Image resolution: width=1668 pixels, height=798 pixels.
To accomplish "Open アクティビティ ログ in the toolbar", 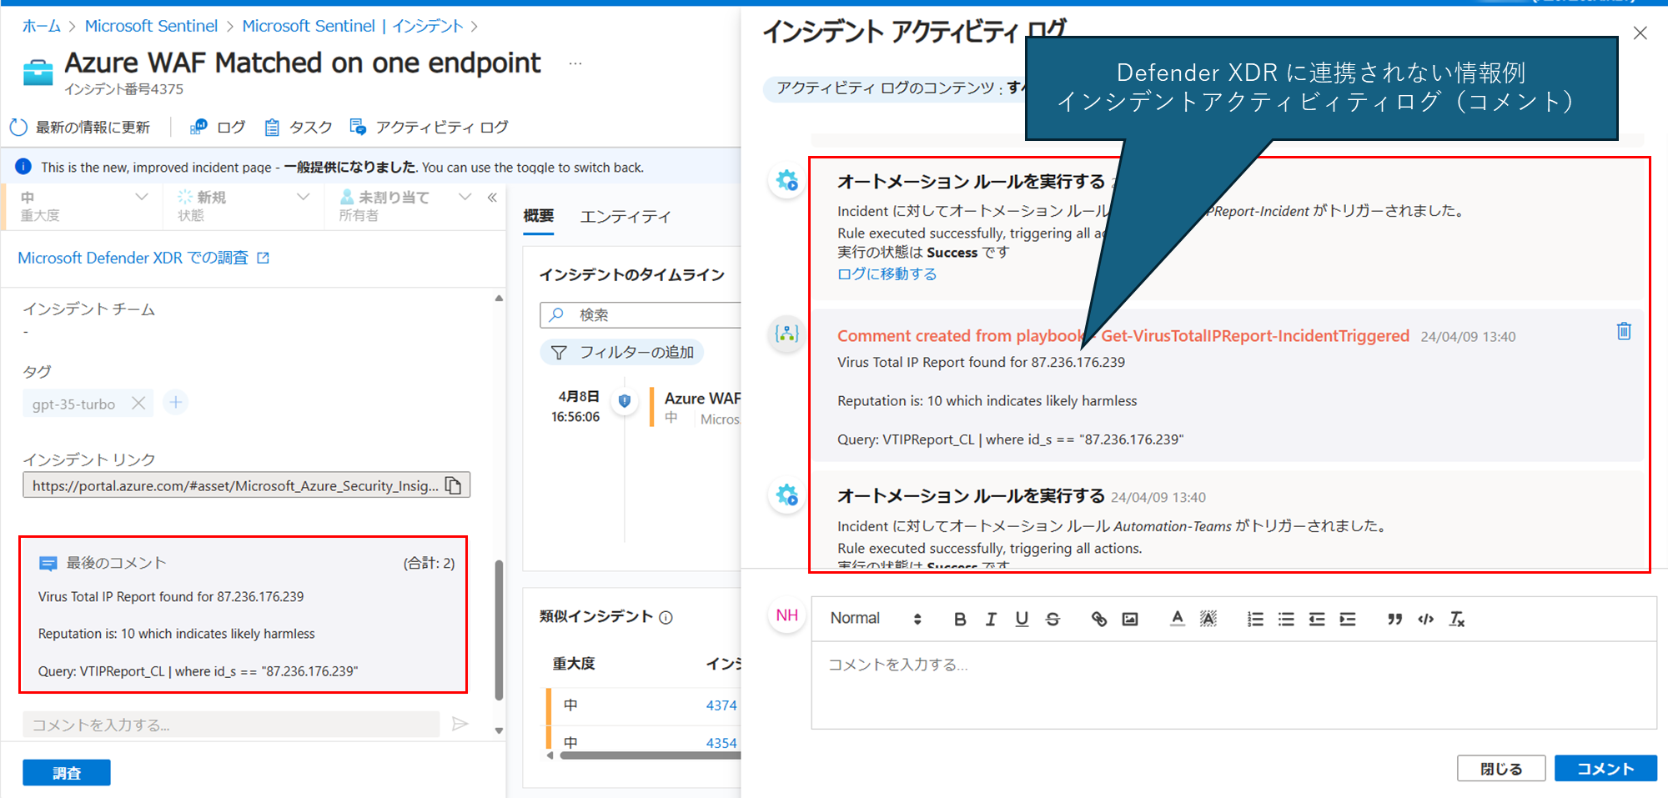I will click(429, 127).
